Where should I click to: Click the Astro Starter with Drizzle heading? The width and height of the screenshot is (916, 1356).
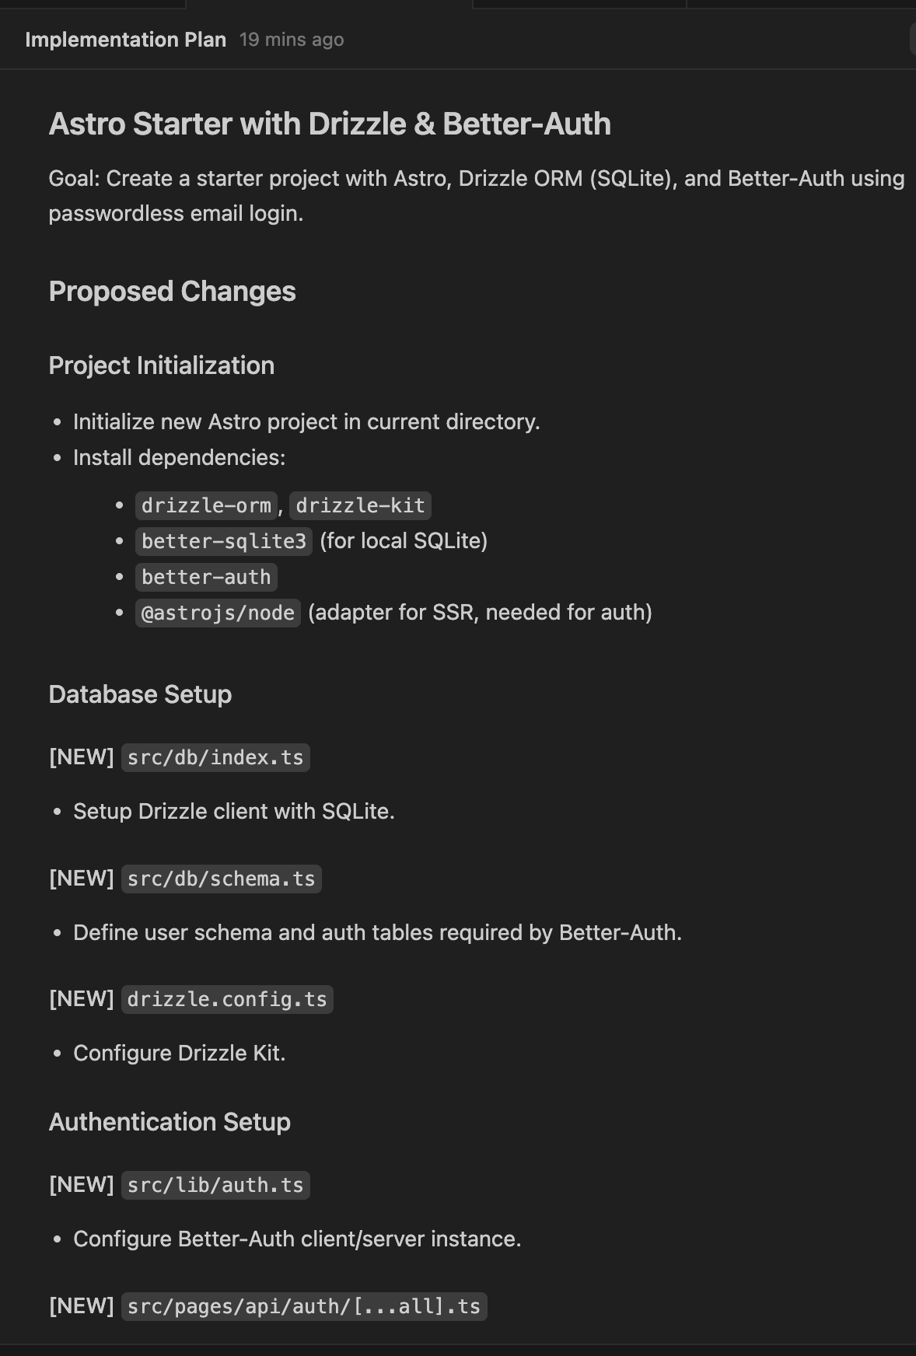pyautogui.click(x=330, y=123)
